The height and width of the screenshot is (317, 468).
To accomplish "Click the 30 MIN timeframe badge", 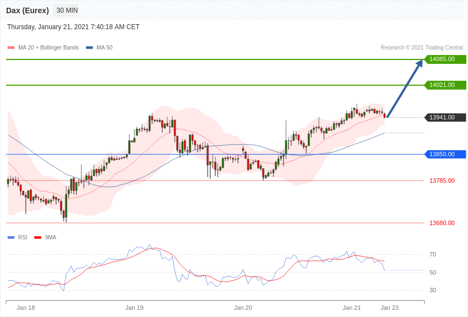I will pos(67,10).
